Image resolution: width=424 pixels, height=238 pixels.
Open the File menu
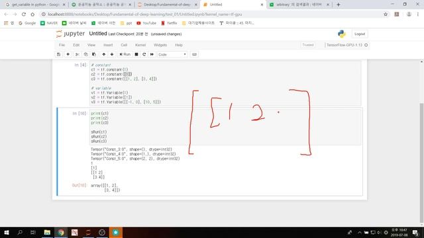(x=62, y=45)
